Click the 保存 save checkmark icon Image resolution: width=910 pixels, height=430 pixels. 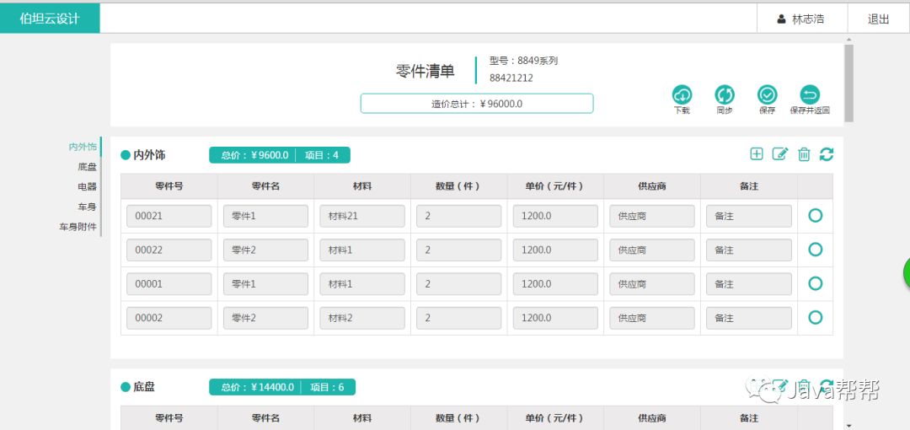point(767,95)
